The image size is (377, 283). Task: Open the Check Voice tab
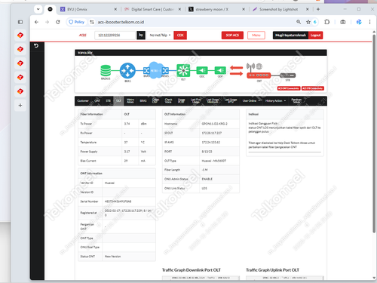[x=168, y=101]
